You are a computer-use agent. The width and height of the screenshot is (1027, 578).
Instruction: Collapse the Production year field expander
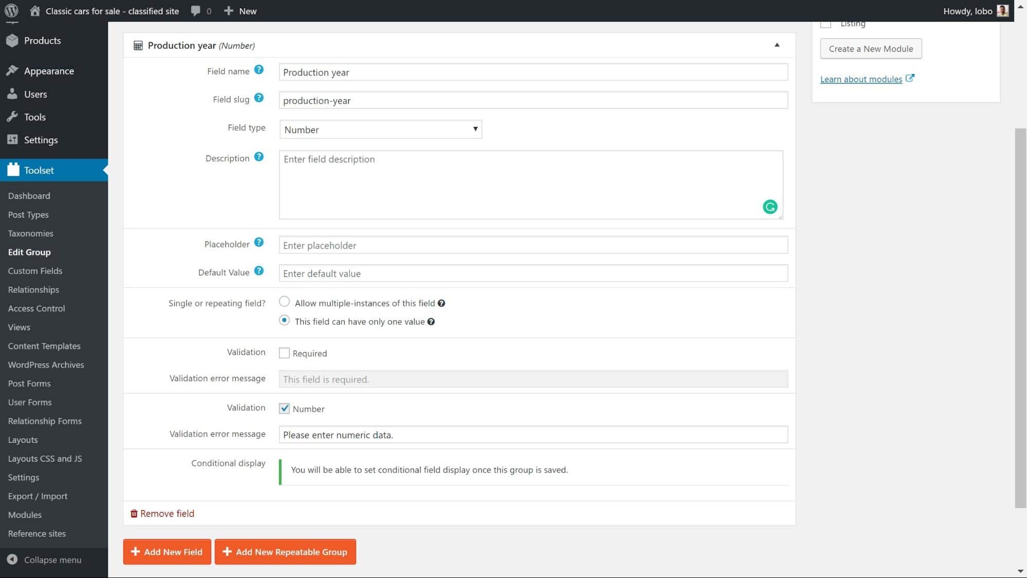777,45
